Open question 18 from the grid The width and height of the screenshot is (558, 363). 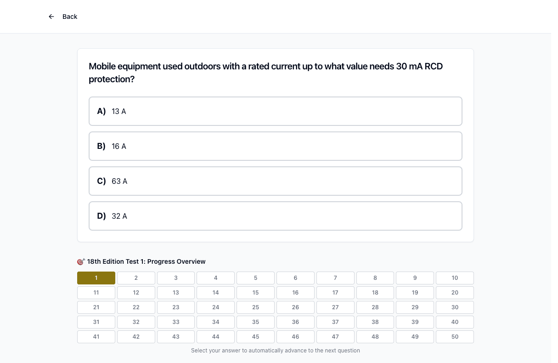[375, 293]
